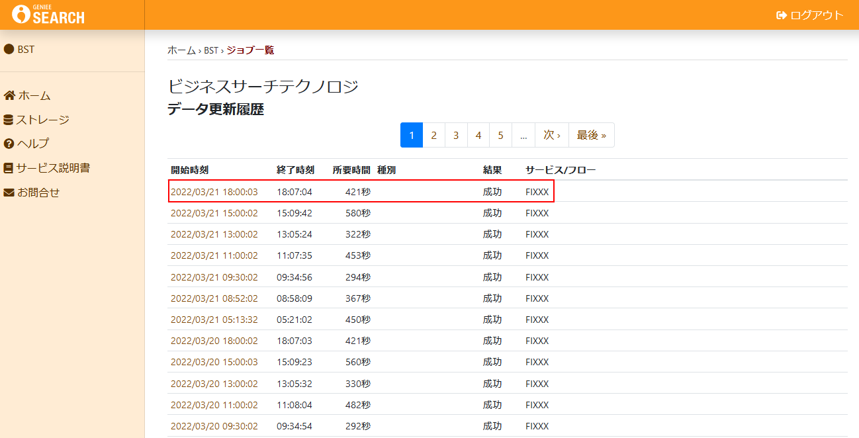
Task: Click end time 18:07:03
Action: click(x=294, y=341)
